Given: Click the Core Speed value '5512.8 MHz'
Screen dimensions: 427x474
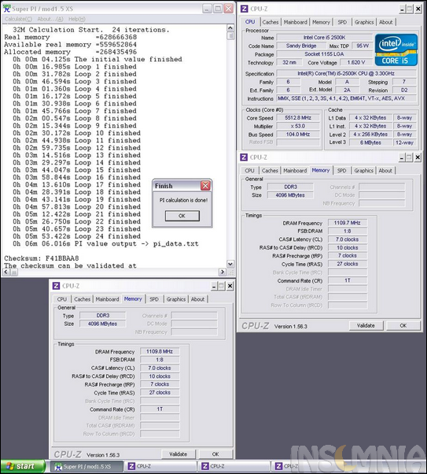Looking at the screenshot, I should pyautogui.click(x=298, y=117).
